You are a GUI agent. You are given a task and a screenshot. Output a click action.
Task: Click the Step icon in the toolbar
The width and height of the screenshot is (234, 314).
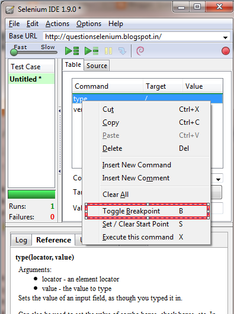pos(122,51)
